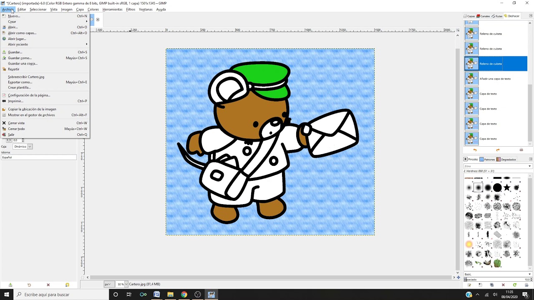The width and height of the screenshot is (534, 300).
Task: Click Revertir in the file menu
Action: (x=45, y=69)
